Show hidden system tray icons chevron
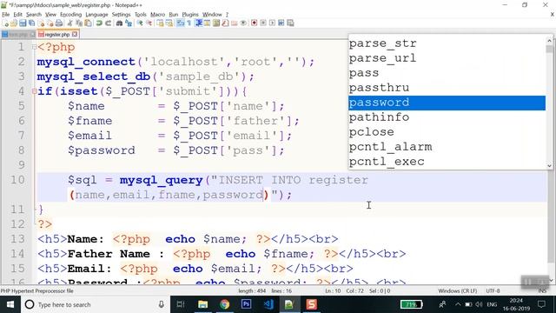Image resolution: width=556 pixels, height=313 pixels. click(458, 304)
